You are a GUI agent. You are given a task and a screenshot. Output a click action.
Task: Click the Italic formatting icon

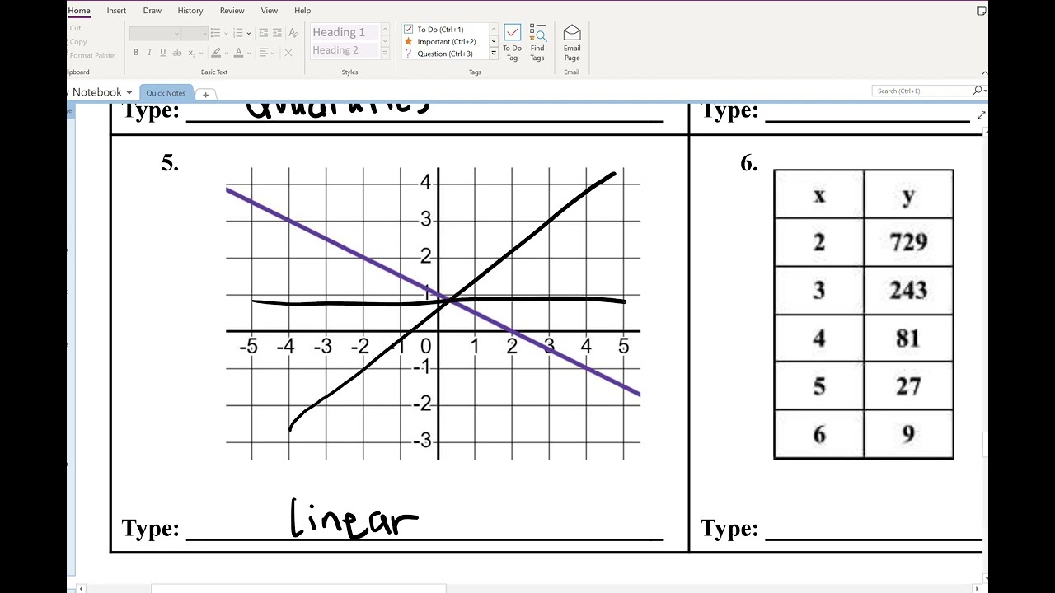(x=149, y=53)
